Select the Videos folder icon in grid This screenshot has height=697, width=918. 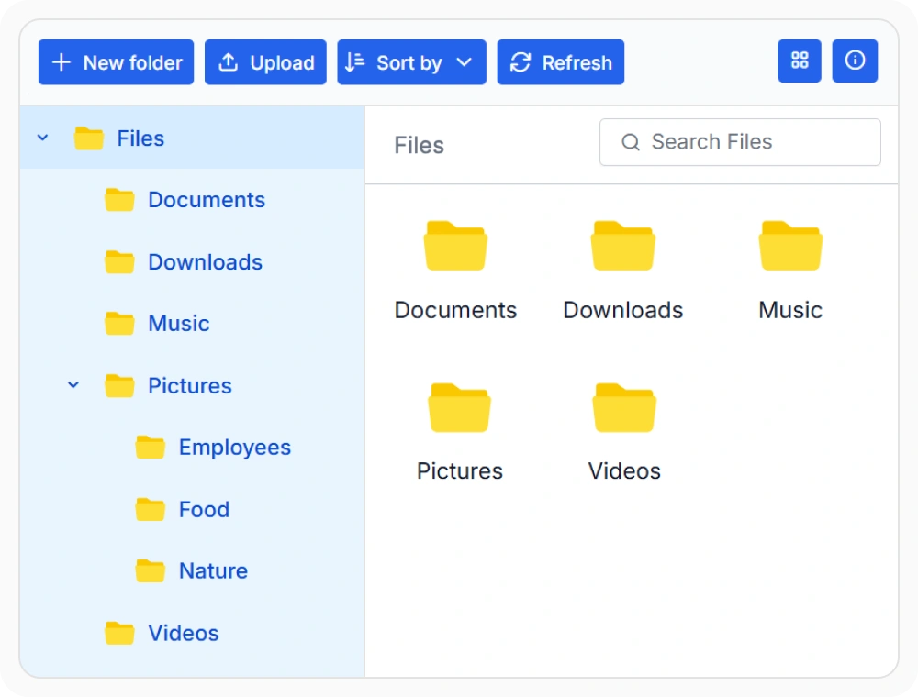tap(624, 407)
